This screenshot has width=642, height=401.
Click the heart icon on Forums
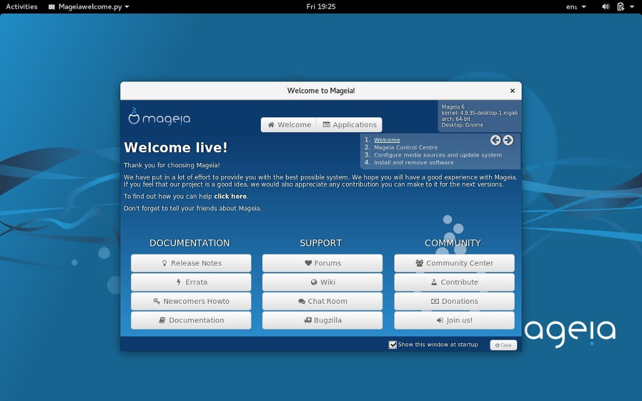[308, 263]
